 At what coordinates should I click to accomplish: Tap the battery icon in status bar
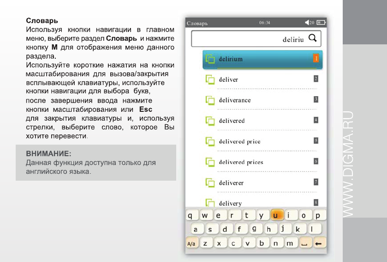321,23
